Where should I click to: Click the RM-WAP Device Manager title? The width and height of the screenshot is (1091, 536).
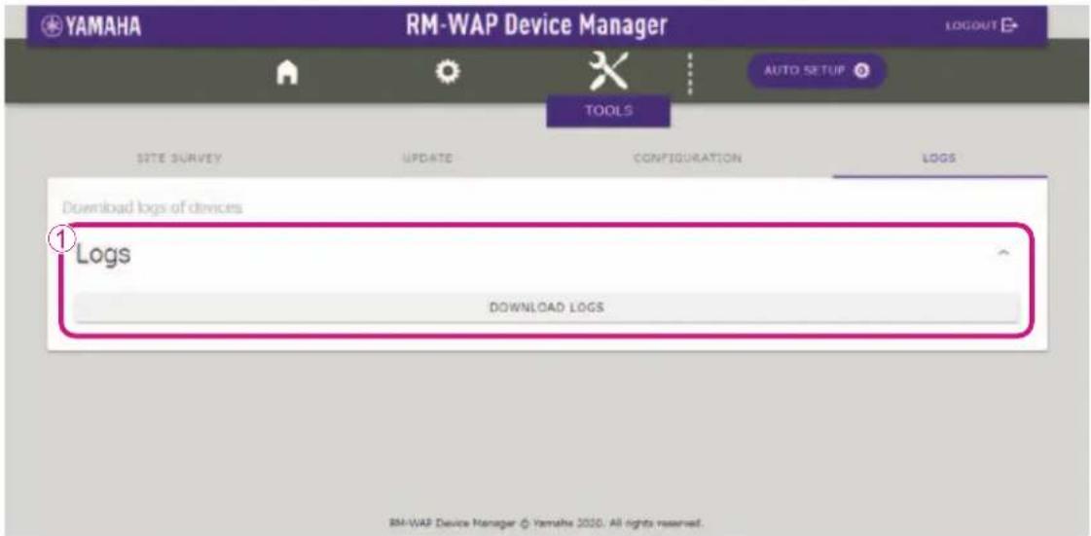pos(536,26)
